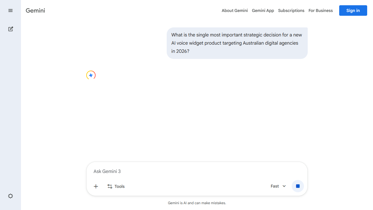
Task: View the Subscriptions page
Action: coord(291,10)
